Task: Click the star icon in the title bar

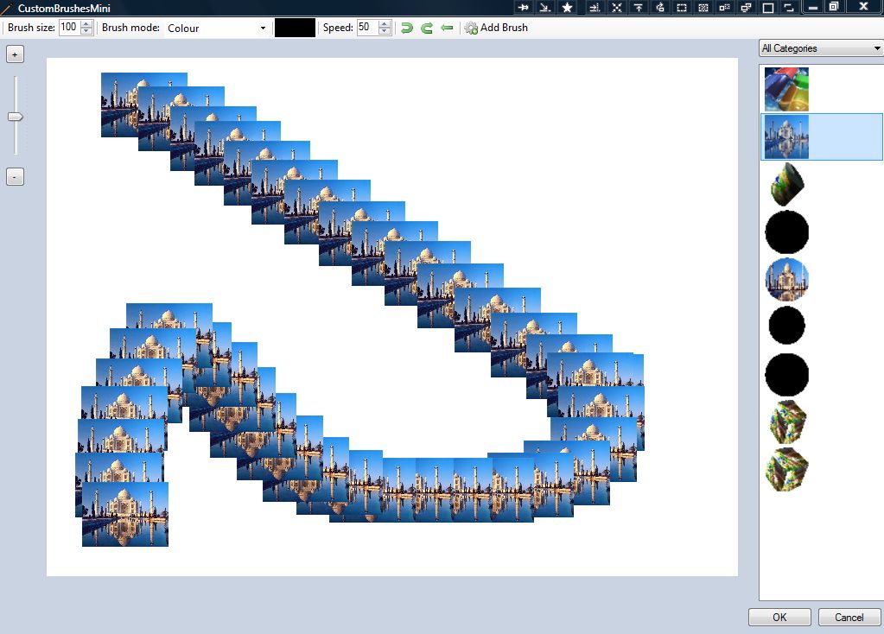Action: click(x=567, y=7)
